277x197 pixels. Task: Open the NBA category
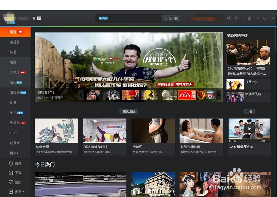[15, 83]
